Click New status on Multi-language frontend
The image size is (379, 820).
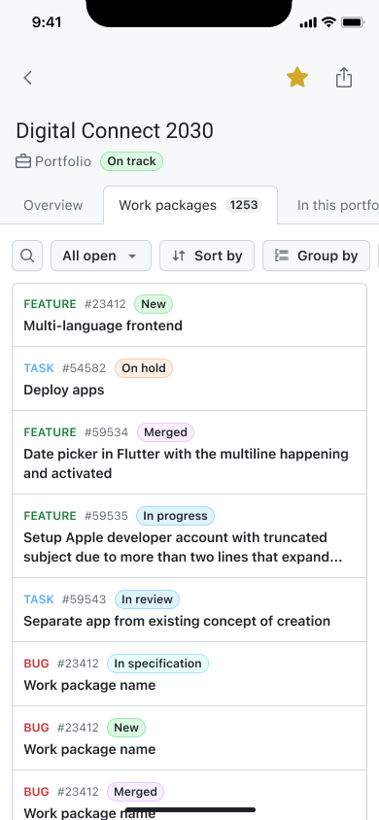[x=154, y=304]
